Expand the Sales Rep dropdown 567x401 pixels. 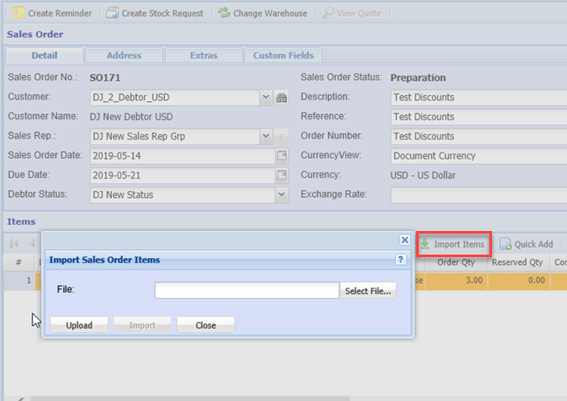[x=266, y=136]
